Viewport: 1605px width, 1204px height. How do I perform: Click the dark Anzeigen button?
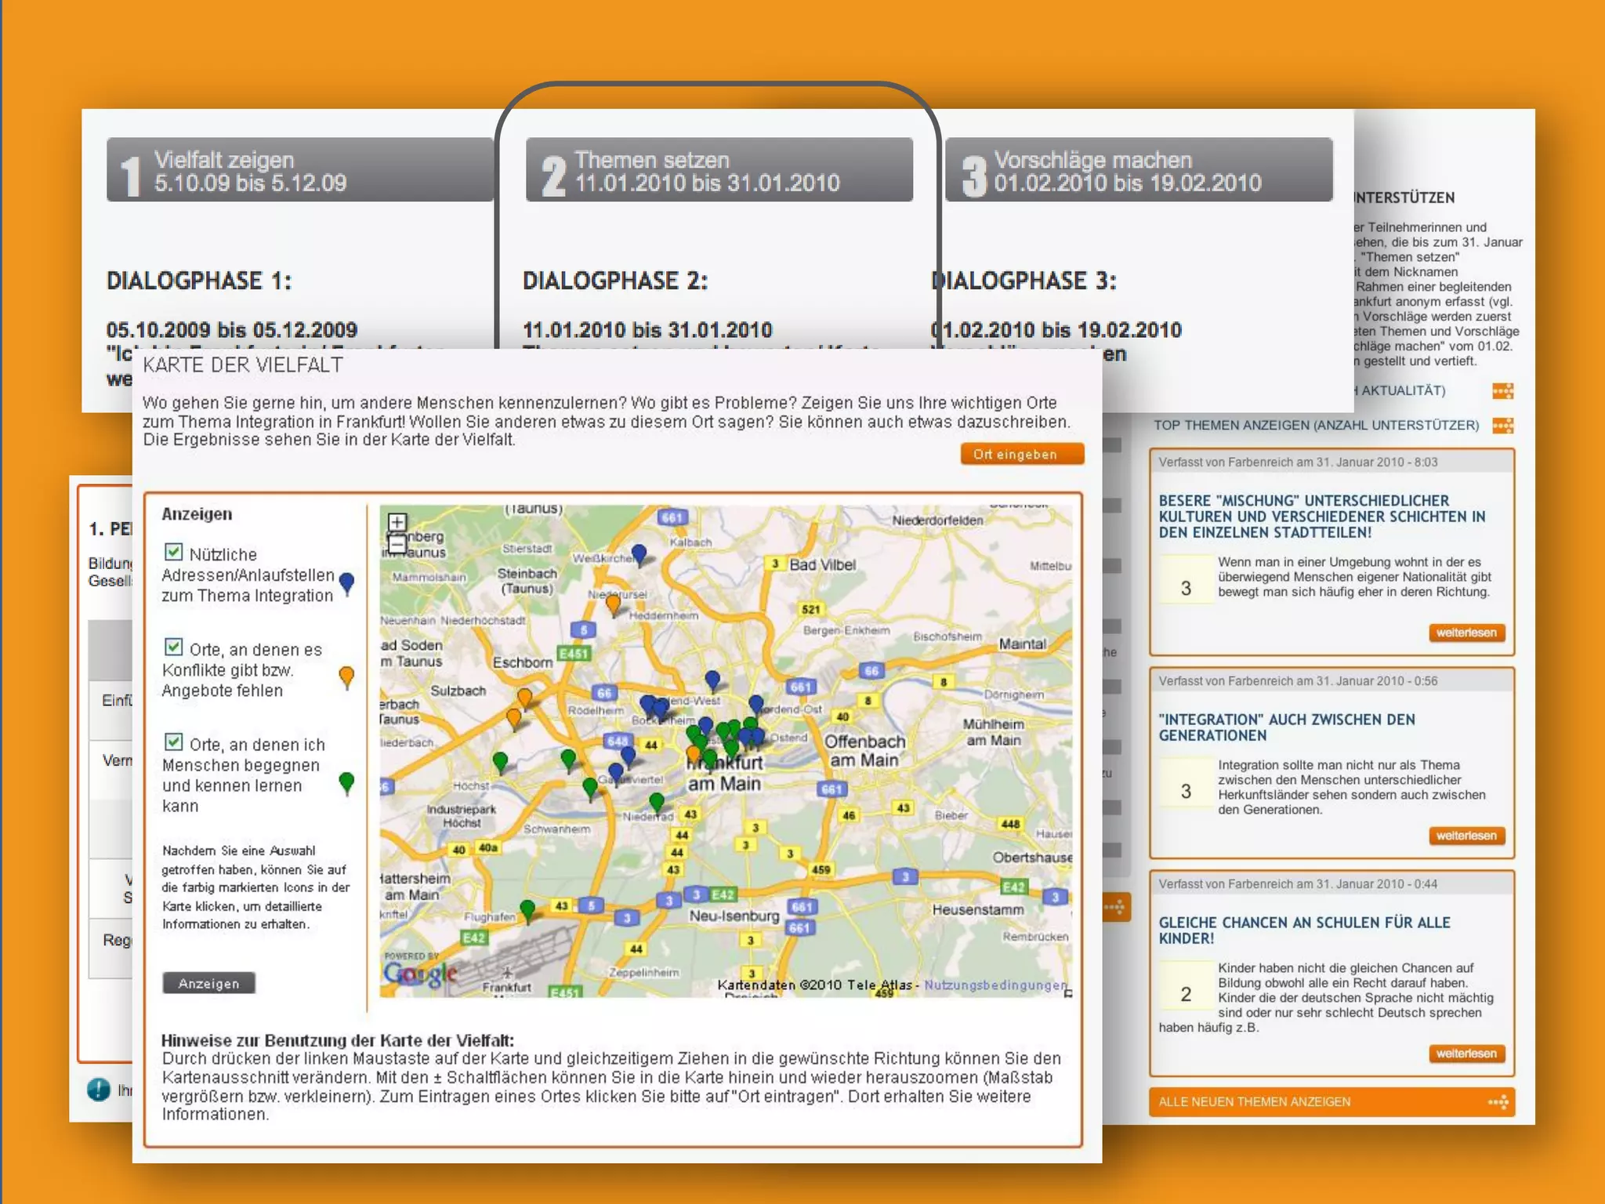[208, 983]
